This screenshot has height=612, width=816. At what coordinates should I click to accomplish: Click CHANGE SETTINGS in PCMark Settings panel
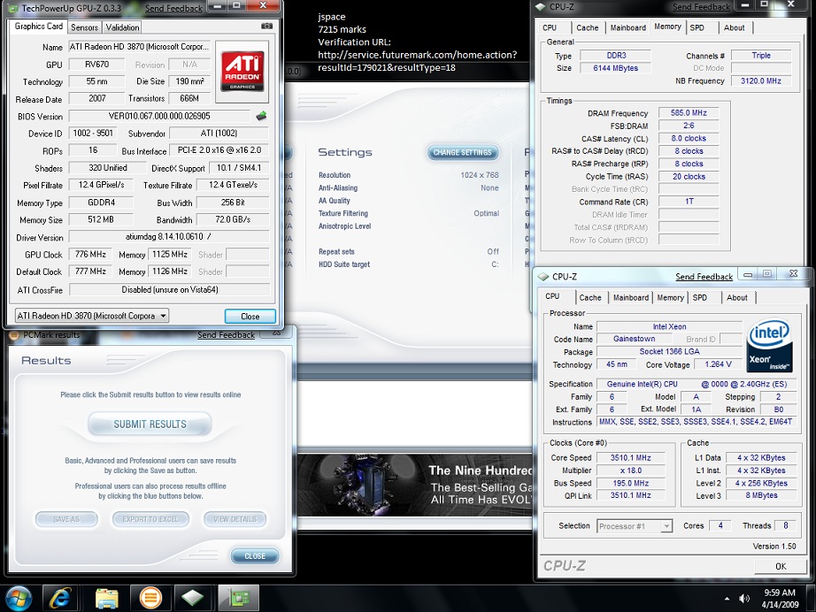click(463, 152)
